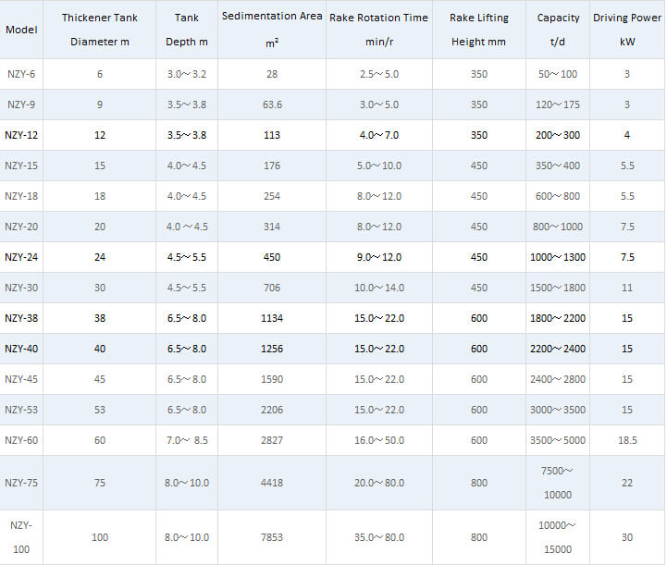
Task: Select the 18.5 driving power value
Action: pos(627,440)
